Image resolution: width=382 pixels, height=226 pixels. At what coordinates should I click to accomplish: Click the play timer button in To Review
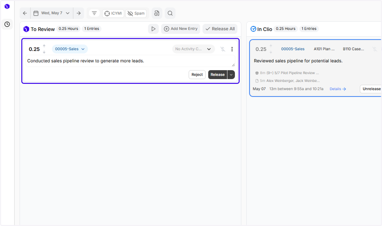point(153,29)
